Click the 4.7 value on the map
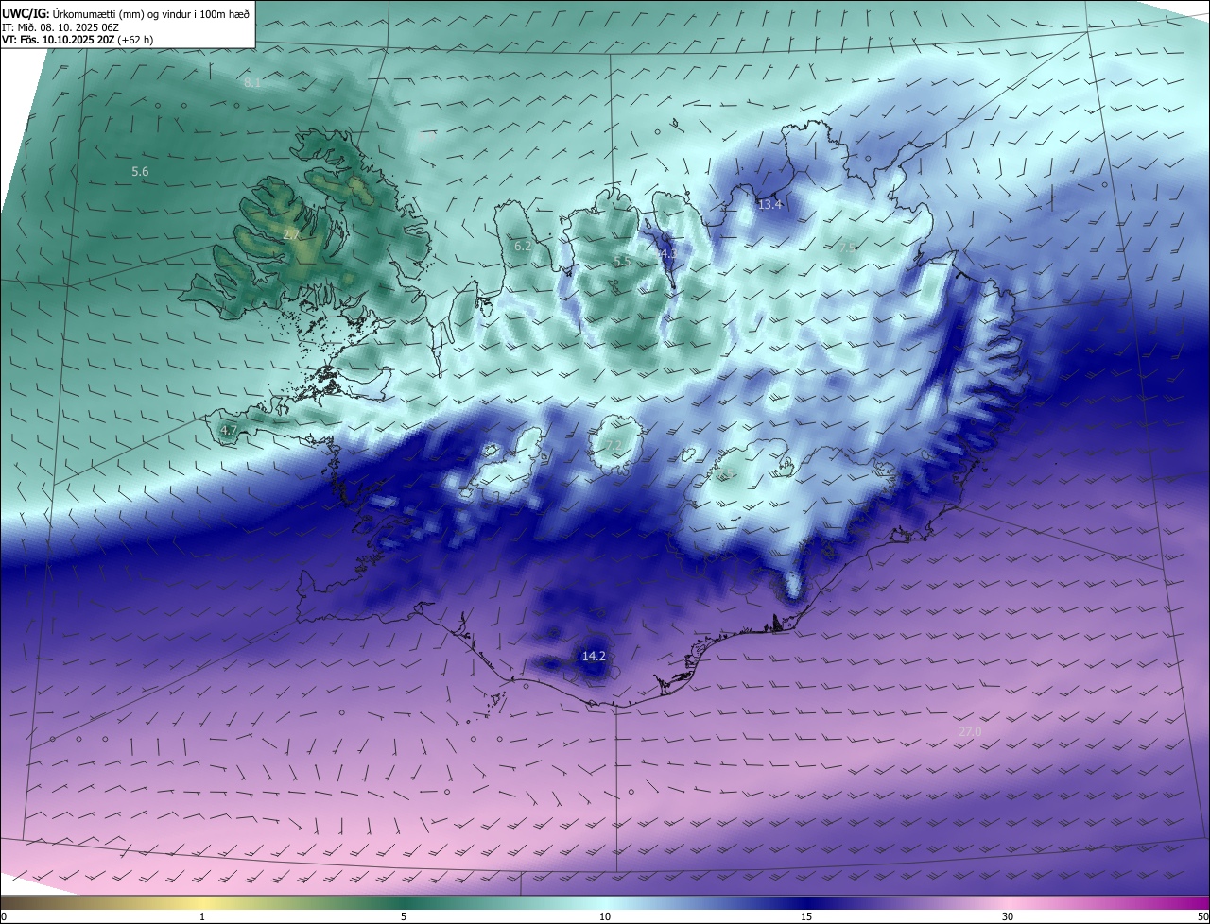 [228, 431]
